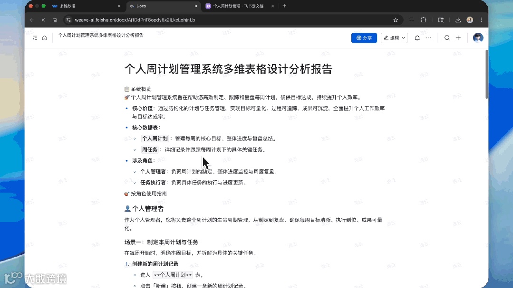The image size is (513, 288).
Task: Click the 核心价值 bullet text
Action: point(259,112)
